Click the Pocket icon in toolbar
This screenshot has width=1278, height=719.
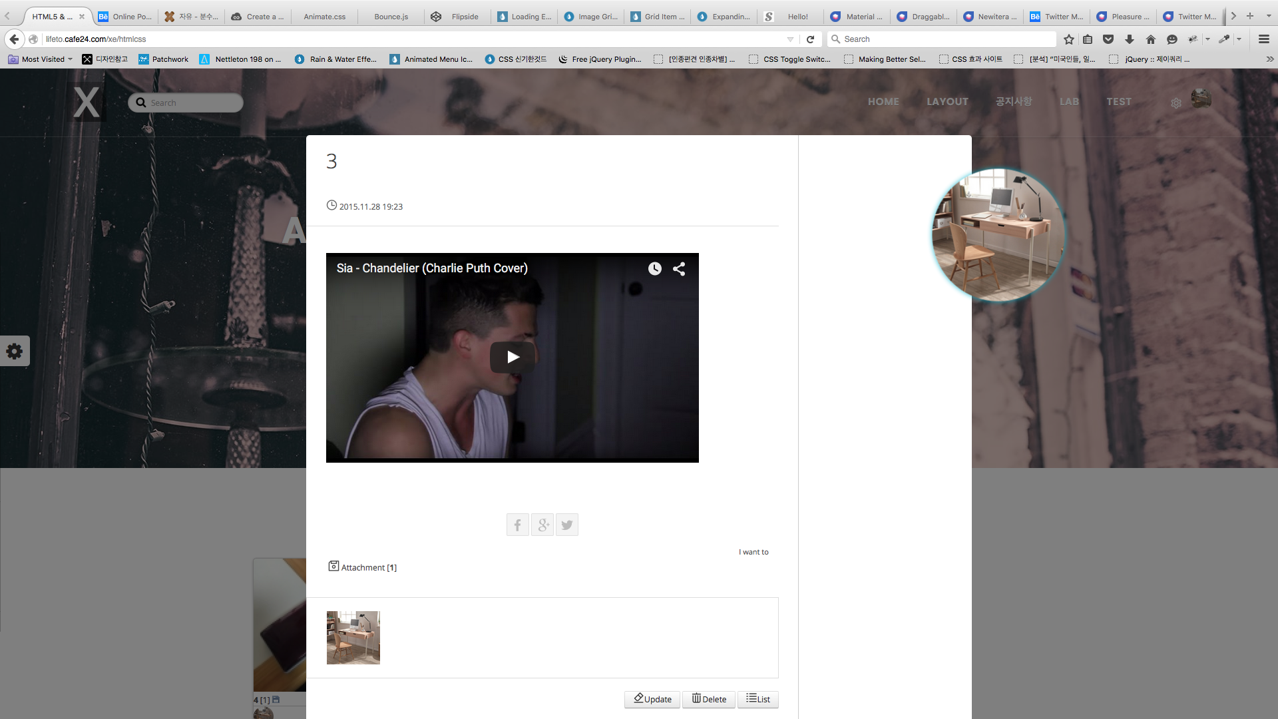(1108, 39)
